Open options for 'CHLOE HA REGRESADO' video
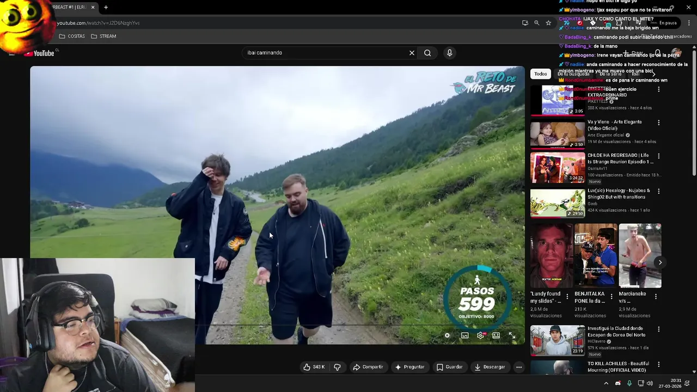 click(658, 156)
